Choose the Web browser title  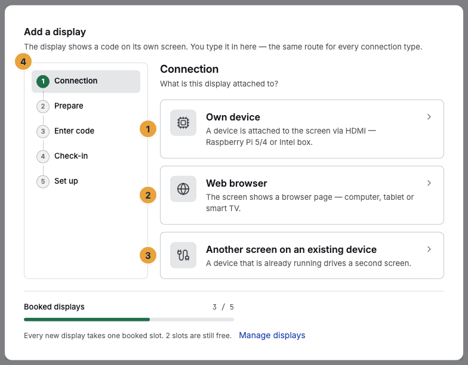236,184
